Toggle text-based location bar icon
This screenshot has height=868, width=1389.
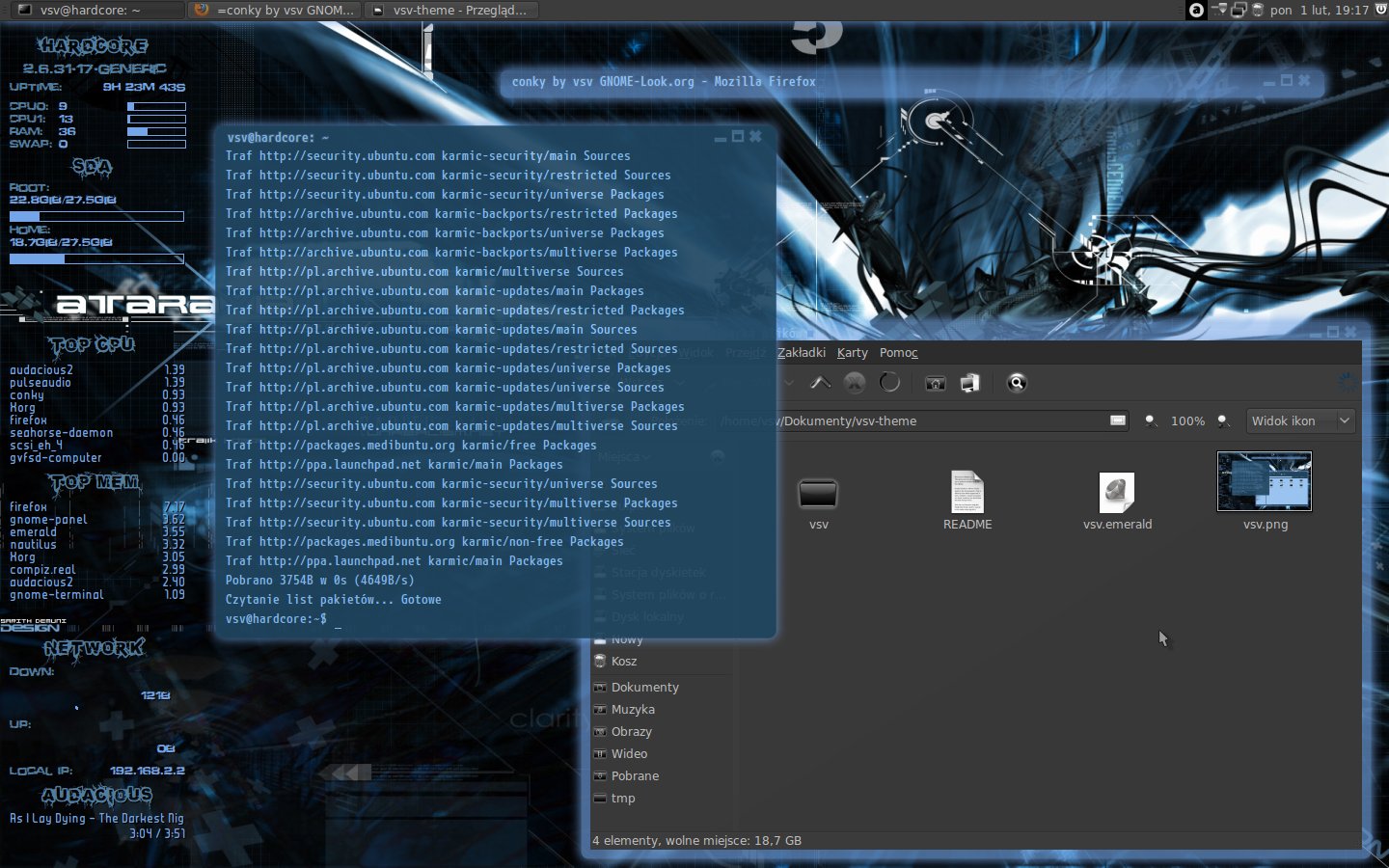(x=1118, y=420)
